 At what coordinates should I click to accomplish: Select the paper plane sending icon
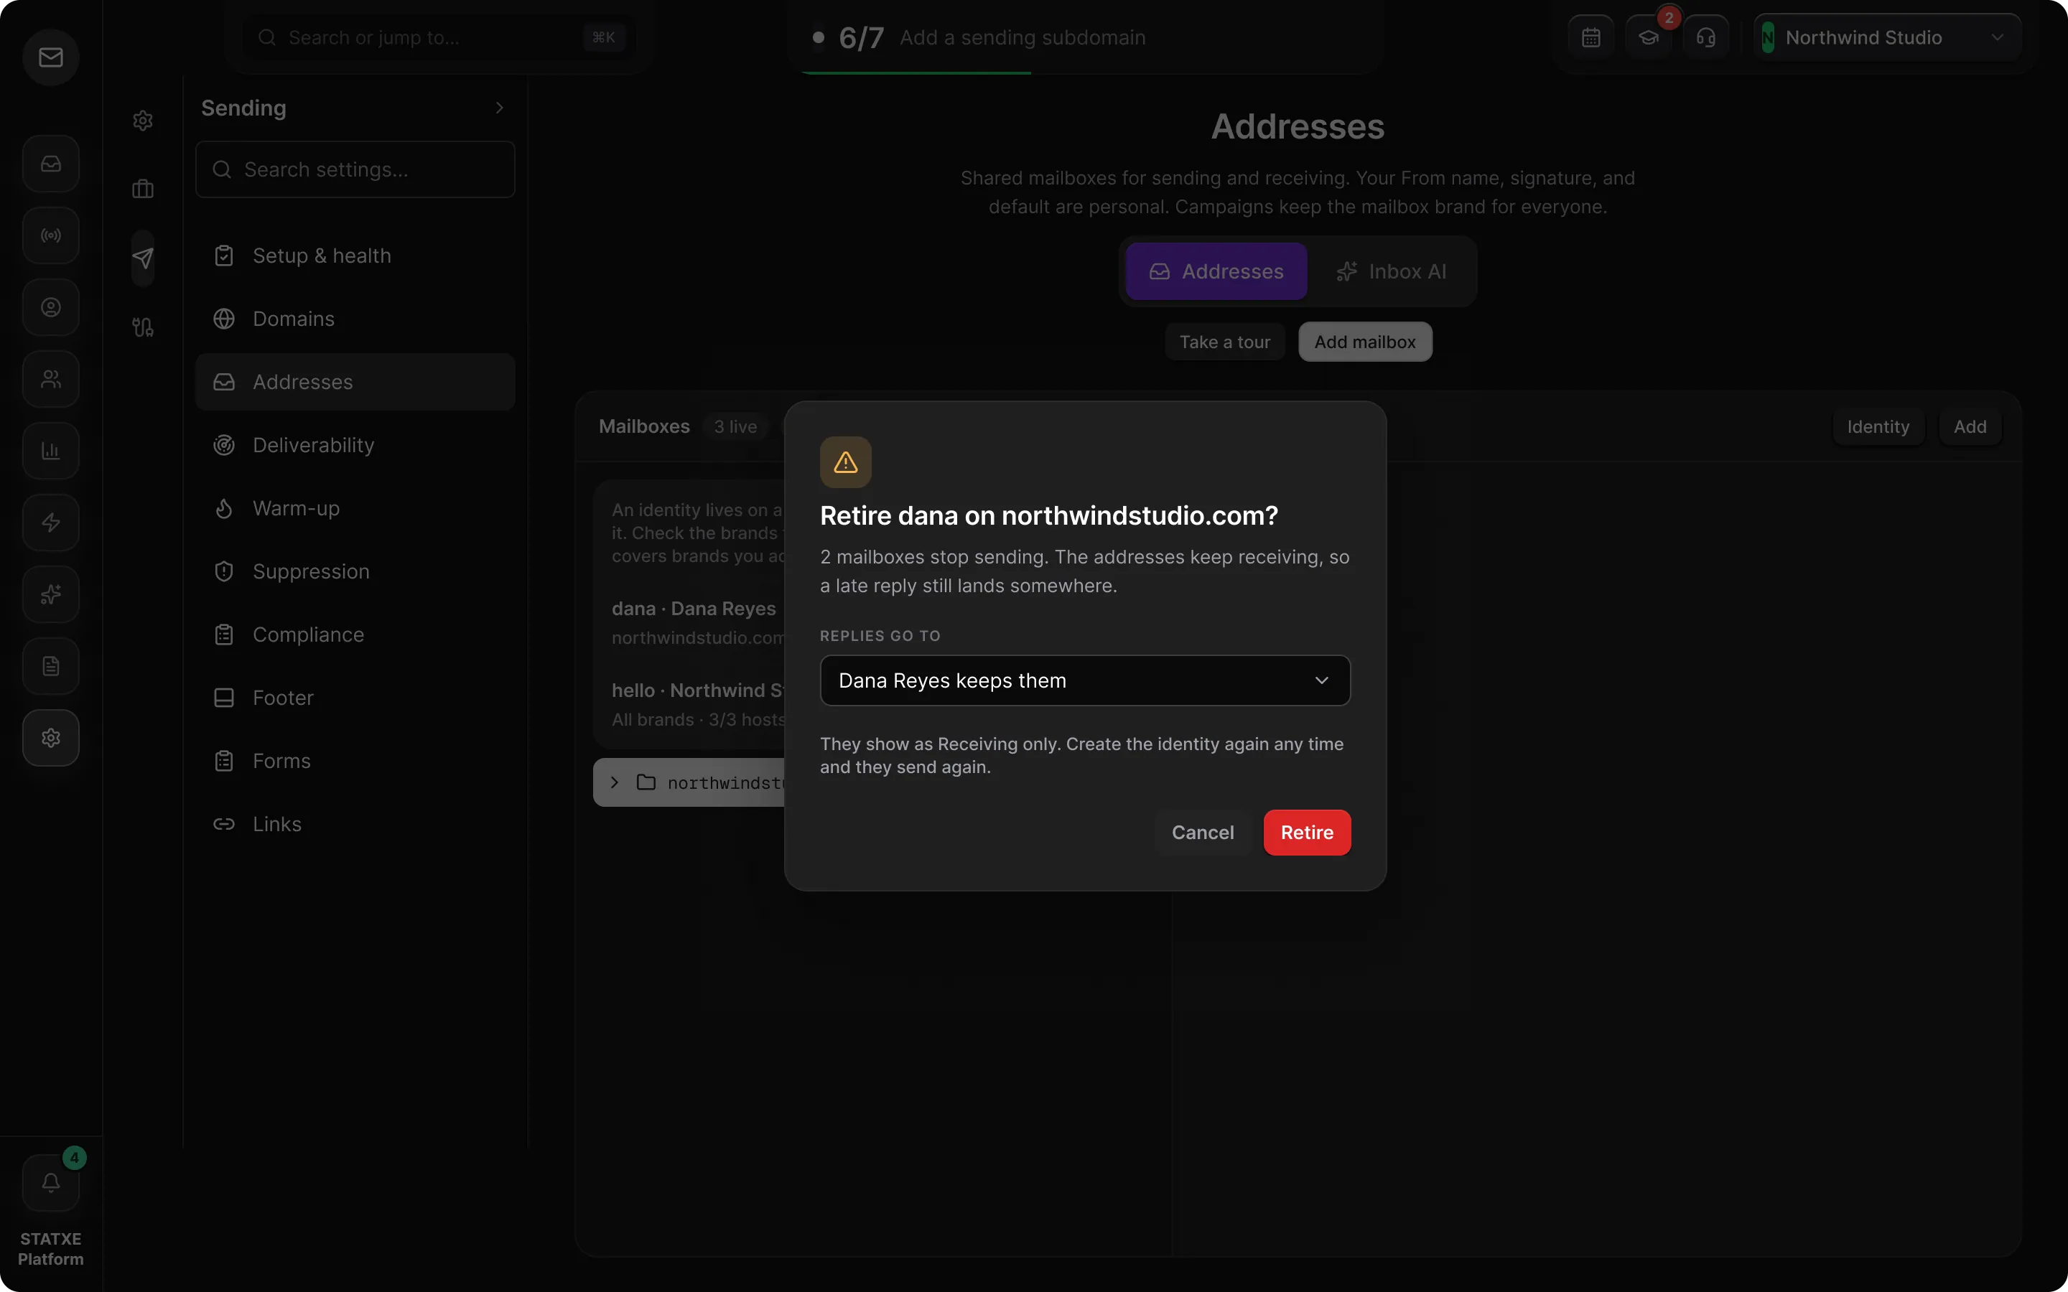[143, 258]
